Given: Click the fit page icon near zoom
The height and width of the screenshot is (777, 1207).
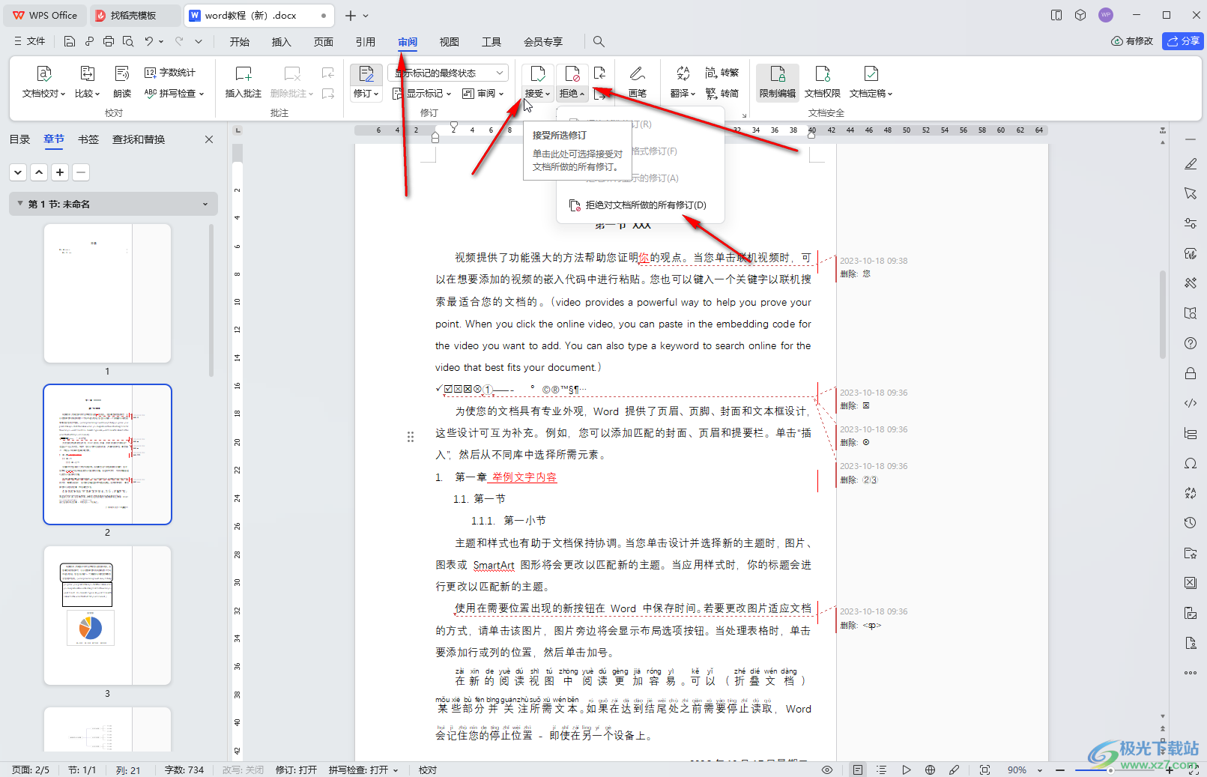Looking at the screenshot, I should click(984, 770).
